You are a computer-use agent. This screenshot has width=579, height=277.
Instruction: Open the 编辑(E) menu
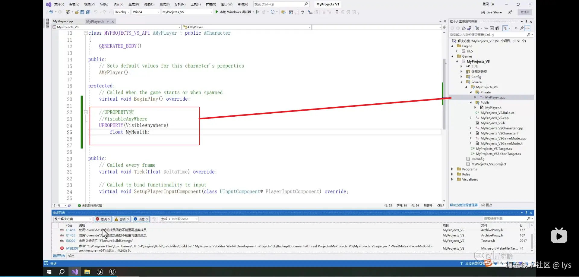(x=74, y=4)
